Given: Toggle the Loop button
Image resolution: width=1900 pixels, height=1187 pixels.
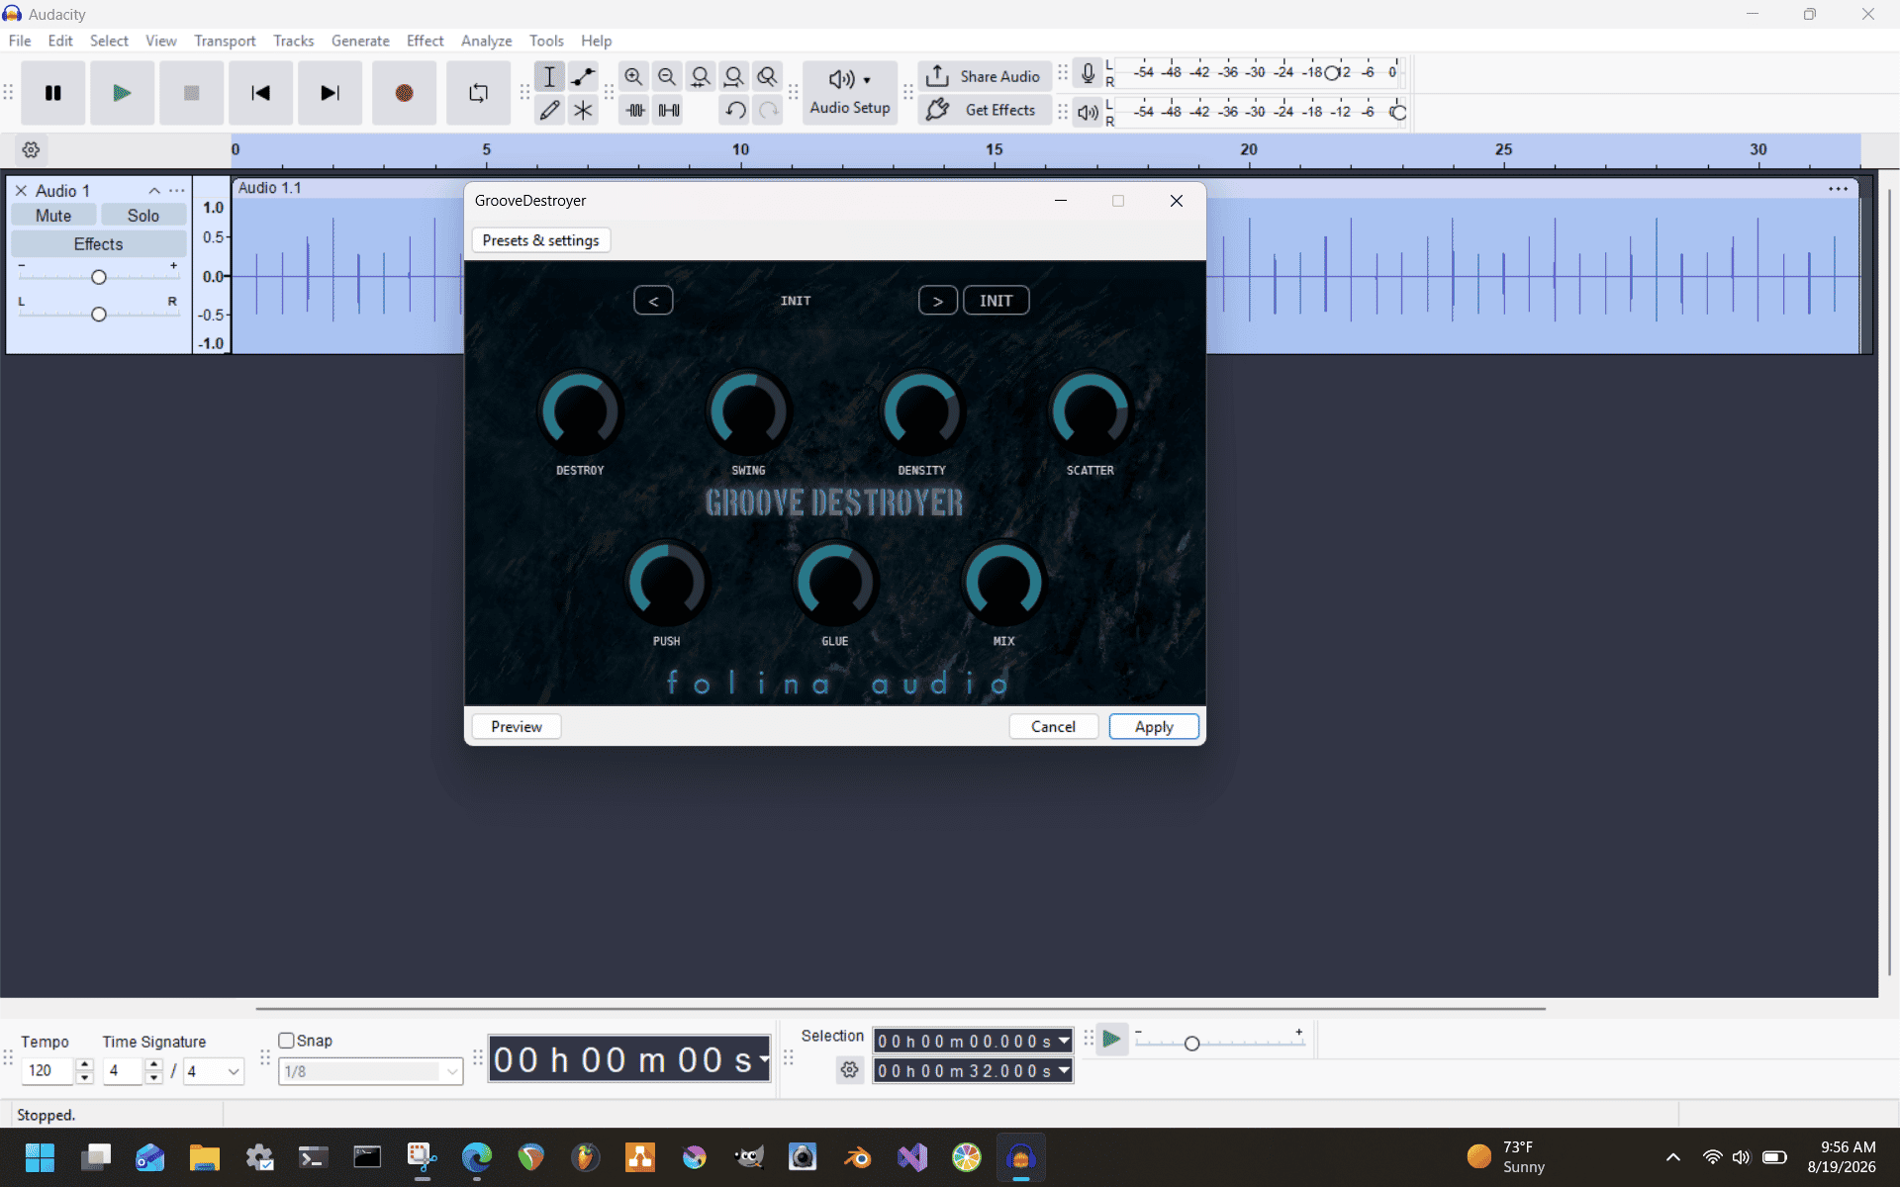Looking at the screenshot, I should click(x=478, y=93).
